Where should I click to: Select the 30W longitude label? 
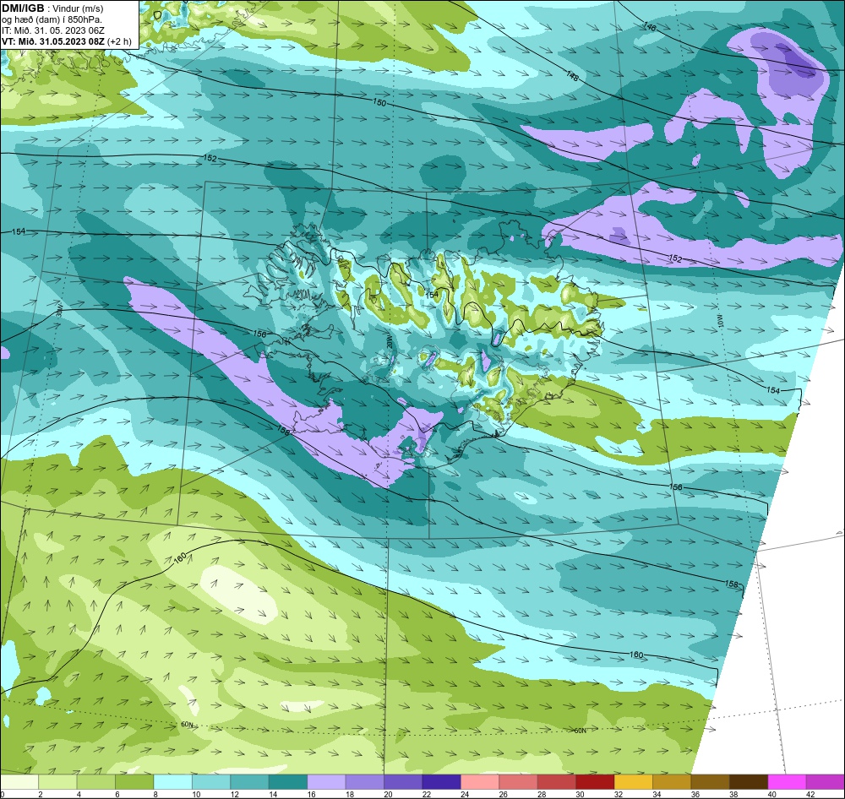pos(60,312)
